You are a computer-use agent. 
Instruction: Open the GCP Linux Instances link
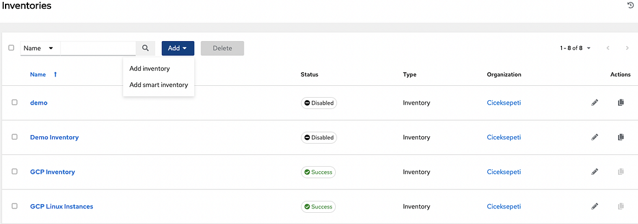[x=62, y=207]
